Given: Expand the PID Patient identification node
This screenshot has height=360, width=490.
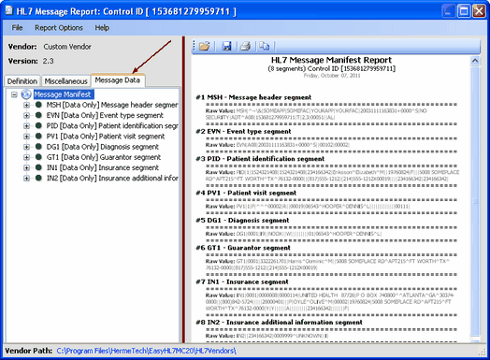Looking at the screenshot, I should 26,126.
